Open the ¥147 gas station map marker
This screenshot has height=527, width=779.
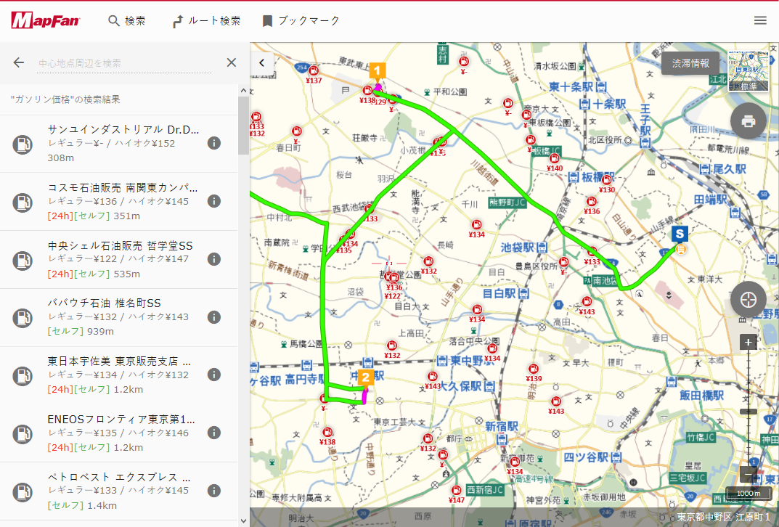point(456,491)
